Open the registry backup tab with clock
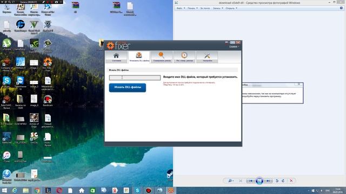Image resolution: width=346 pixels, height=194 pixels. pos(184,57)
